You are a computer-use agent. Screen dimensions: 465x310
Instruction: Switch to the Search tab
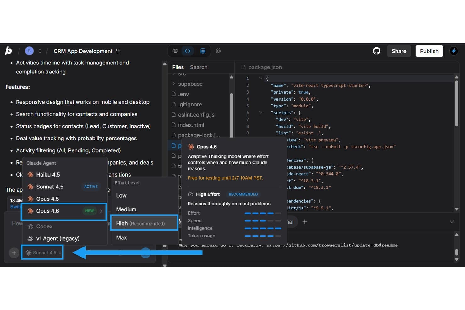tap(199, 67)
